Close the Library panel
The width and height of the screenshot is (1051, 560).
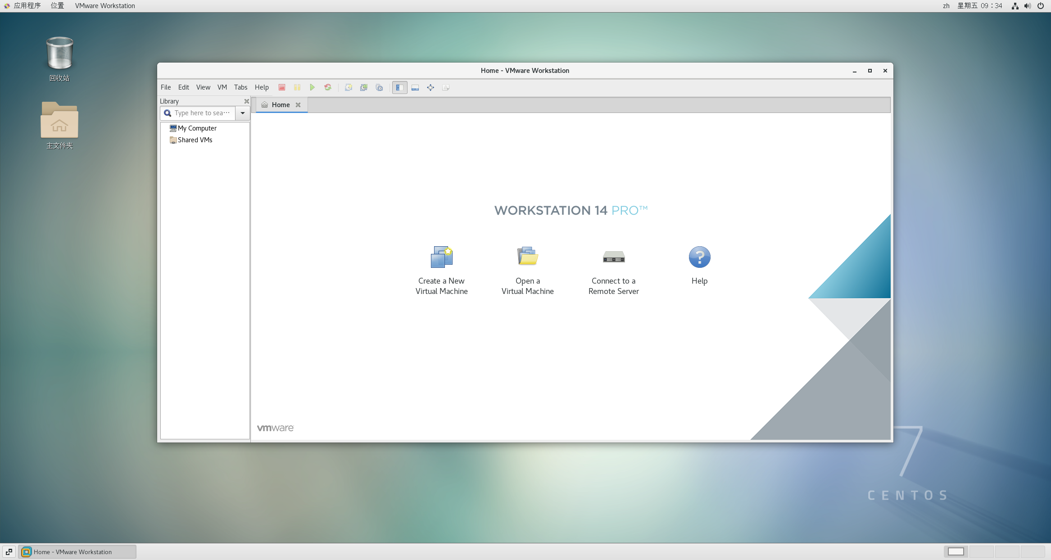tap(246, 101)
